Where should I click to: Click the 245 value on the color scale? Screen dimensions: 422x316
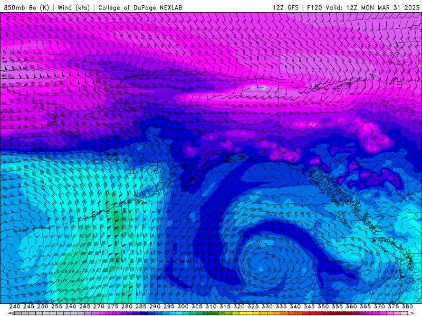(28, 307)
